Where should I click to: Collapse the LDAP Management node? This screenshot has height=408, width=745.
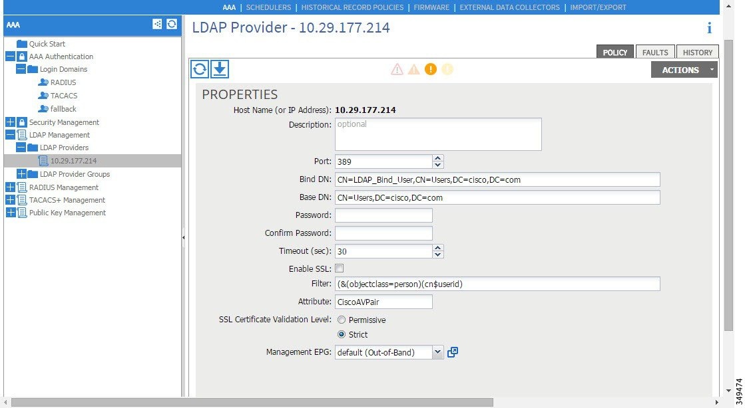(x=11, y=135)
